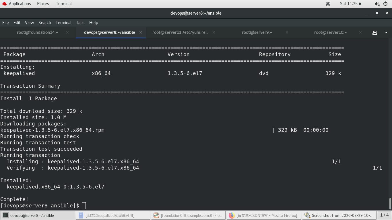Close the root@server10 terminal tab
Viewport: 392px width, 220px height.
pyautogui.click(x=360, y=32)
